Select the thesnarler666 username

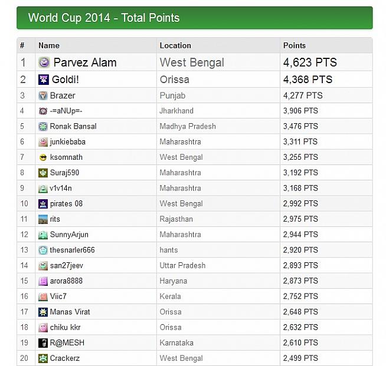coord(73,250)
